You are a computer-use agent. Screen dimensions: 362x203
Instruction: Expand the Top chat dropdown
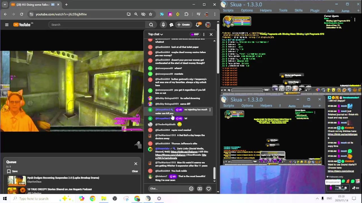click(x=155, y=34)
